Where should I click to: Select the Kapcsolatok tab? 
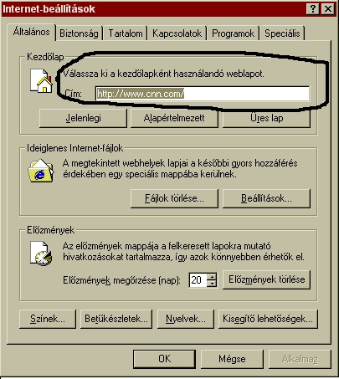click(177, 33)
